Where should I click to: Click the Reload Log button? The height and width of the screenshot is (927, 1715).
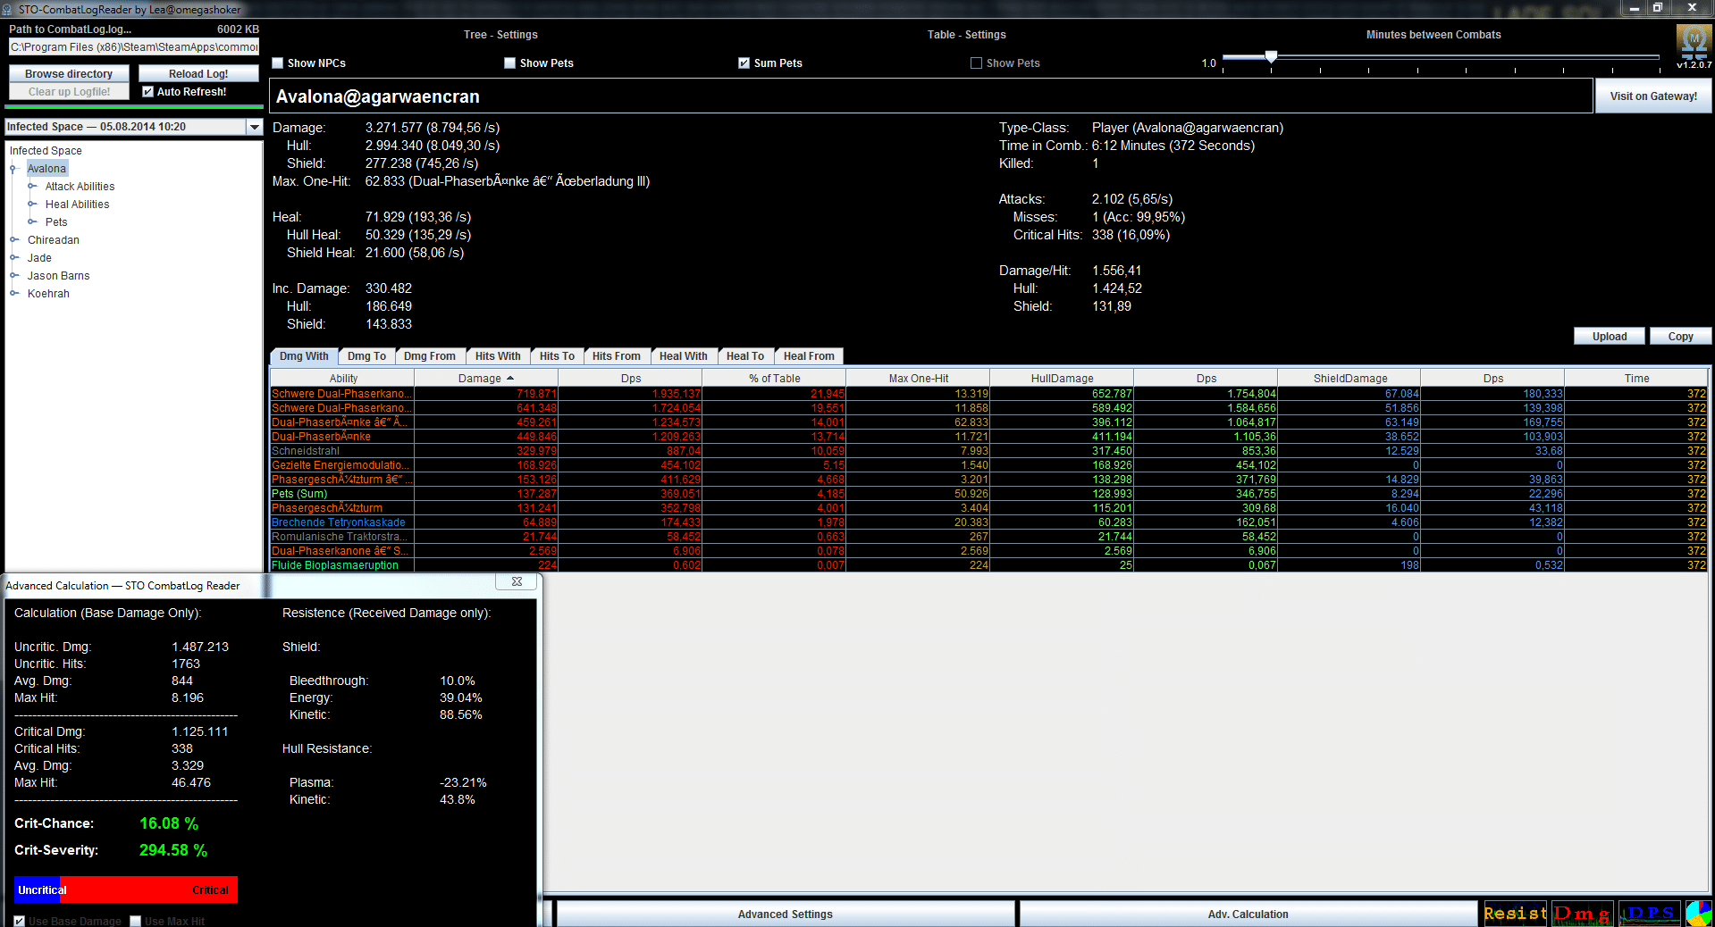pos(198,74)
